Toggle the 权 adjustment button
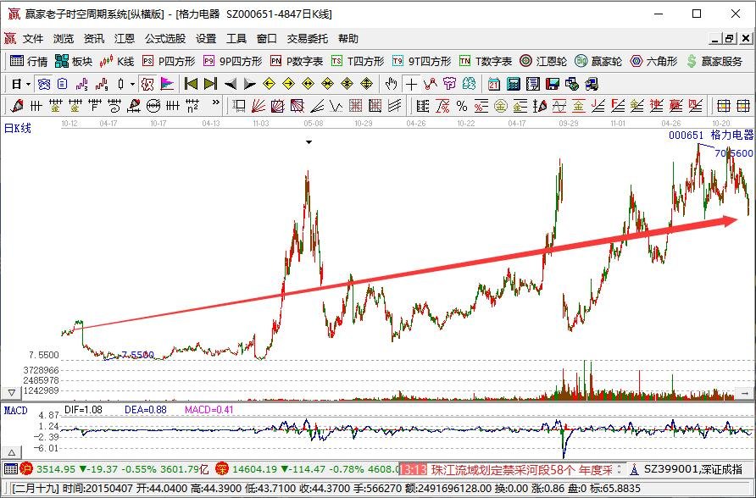 (147, 85)
